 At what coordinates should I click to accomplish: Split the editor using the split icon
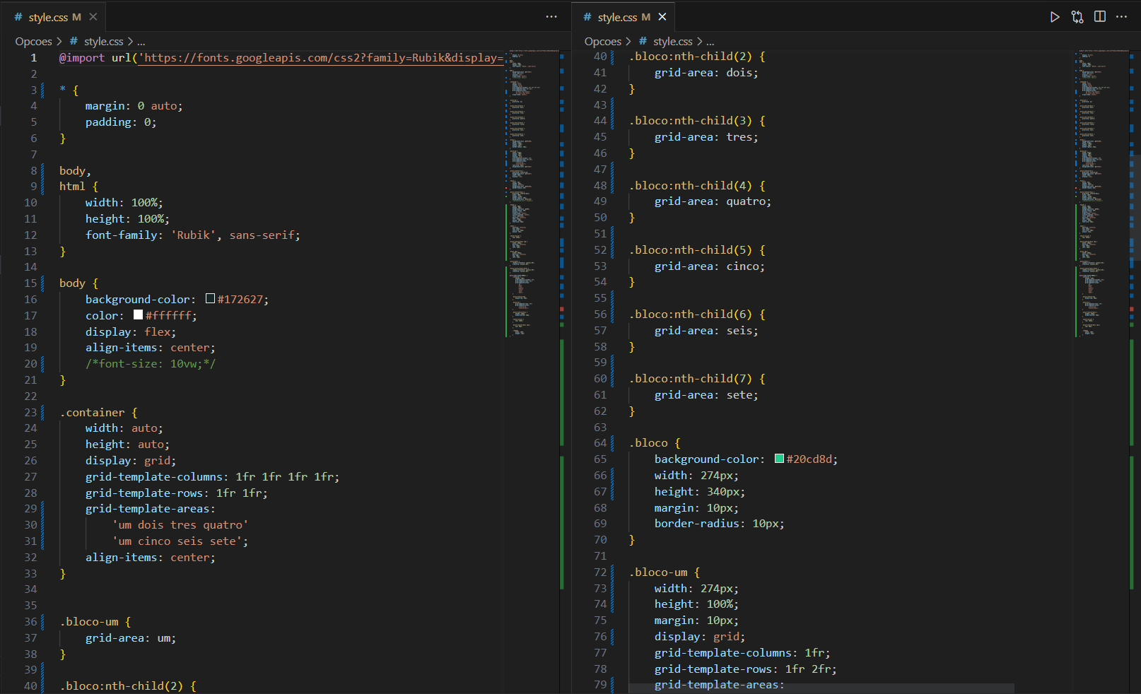point(1100,17)
